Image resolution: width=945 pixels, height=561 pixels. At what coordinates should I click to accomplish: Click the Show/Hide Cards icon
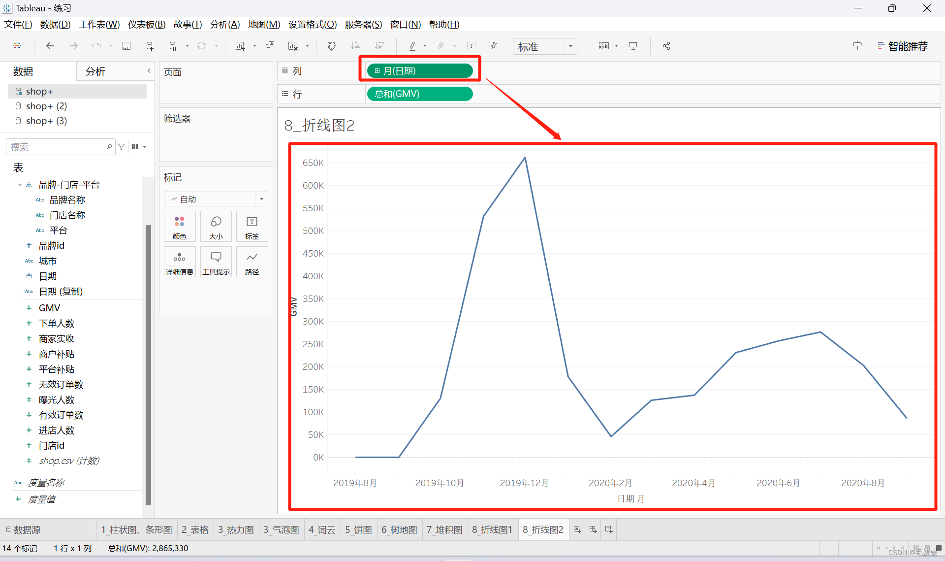point(603,46)
